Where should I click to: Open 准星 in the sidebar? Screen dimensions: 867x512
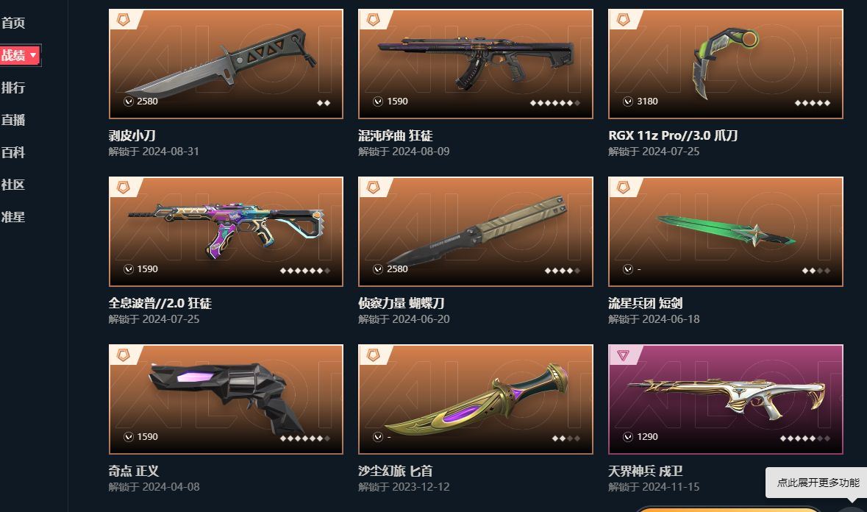(13, 217)
